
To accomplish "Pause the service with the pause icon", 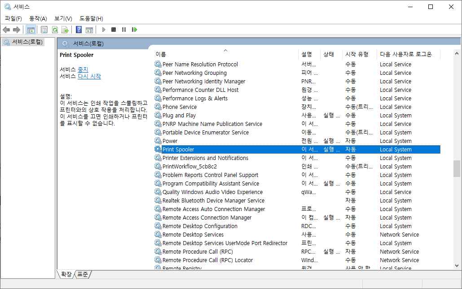I will 123,30.
